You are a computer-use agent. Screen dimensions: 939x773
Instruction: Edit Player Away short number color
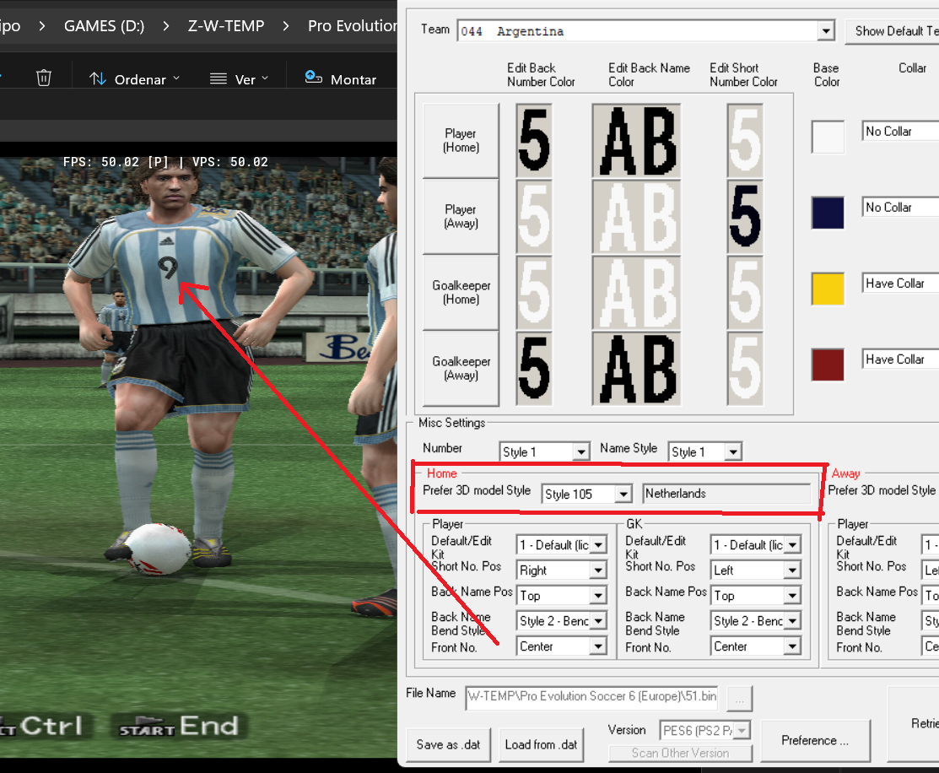[x=745, y=216]
